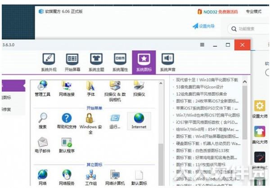Select the 默认图标 blank page icon
Image resolution: width=270 pixels, height=188 pixels.
(x=139, y=177)
